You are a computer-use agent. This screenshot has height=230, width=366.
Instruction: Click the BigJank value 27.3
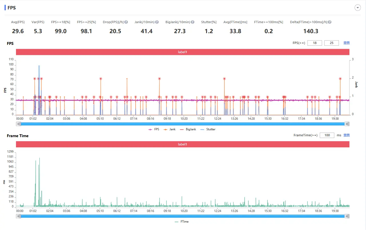click(x=180, y=31)
